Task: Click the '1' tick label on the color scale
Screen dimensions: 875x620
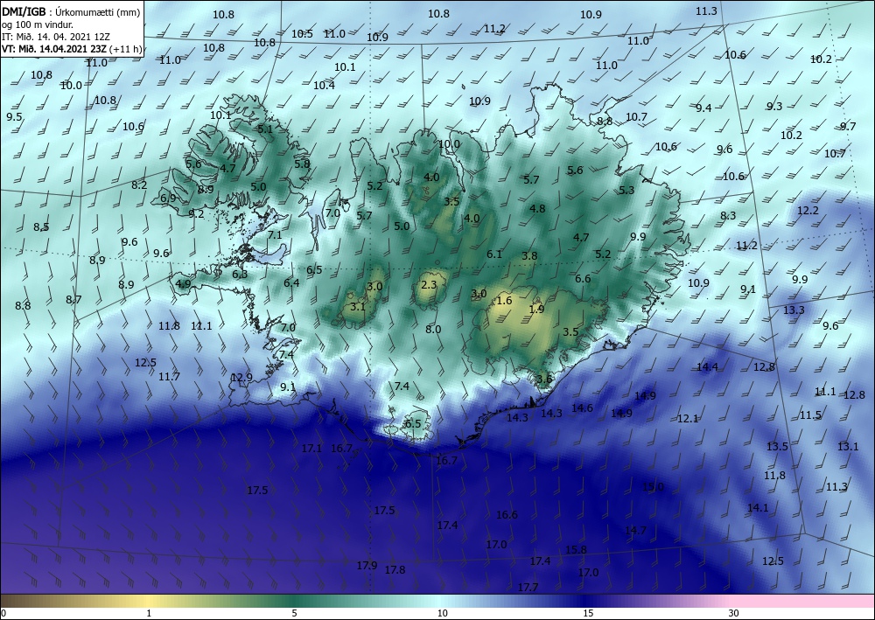Action: [x=149, y=613]
